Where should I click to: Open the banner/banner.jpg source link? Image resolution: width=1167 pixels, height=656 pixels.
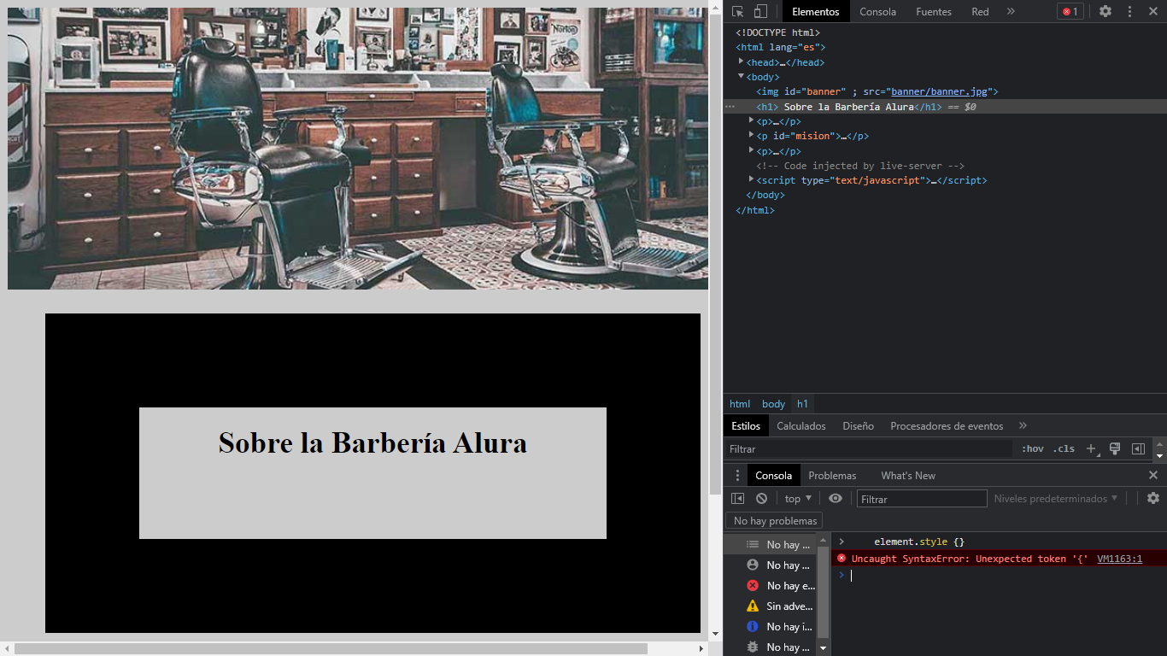(941, 91)
